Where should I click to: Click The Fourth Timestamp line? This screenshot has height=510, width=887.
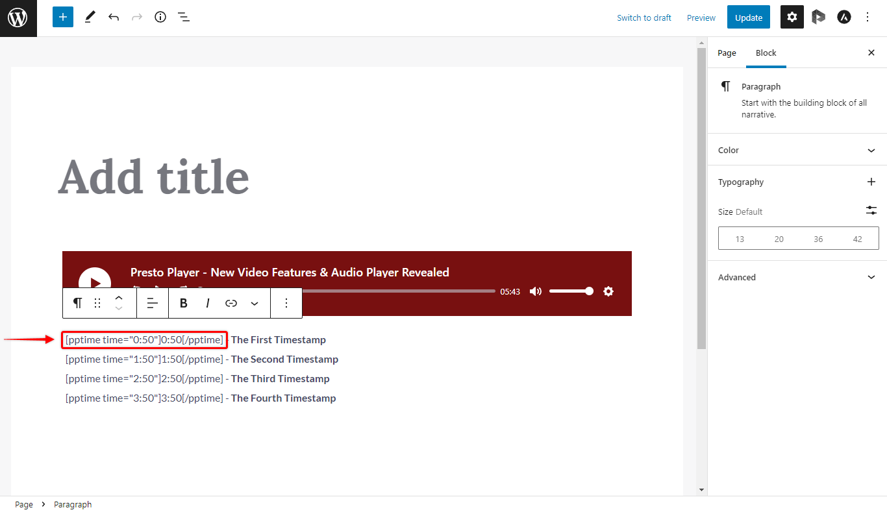(x=201, y=398)
